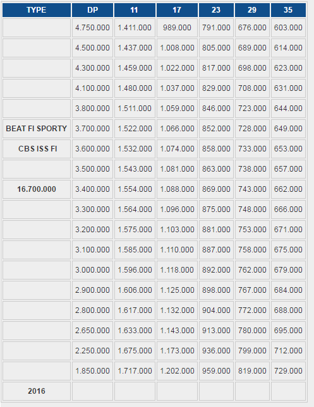Select down payment 3.000.000 cell

tap(92, 270)
